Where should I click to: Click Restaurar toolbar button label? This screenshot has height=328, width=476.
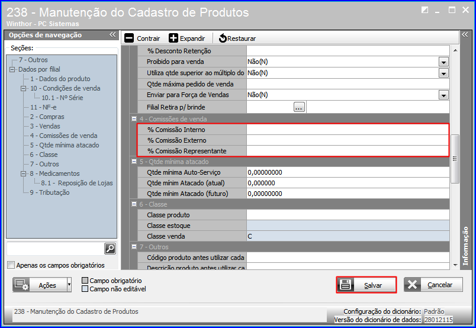[x=242, y=38]
